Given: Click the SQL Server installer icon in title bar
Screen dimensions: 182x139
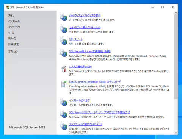Looking at the screenshot, I should (8, 7).
